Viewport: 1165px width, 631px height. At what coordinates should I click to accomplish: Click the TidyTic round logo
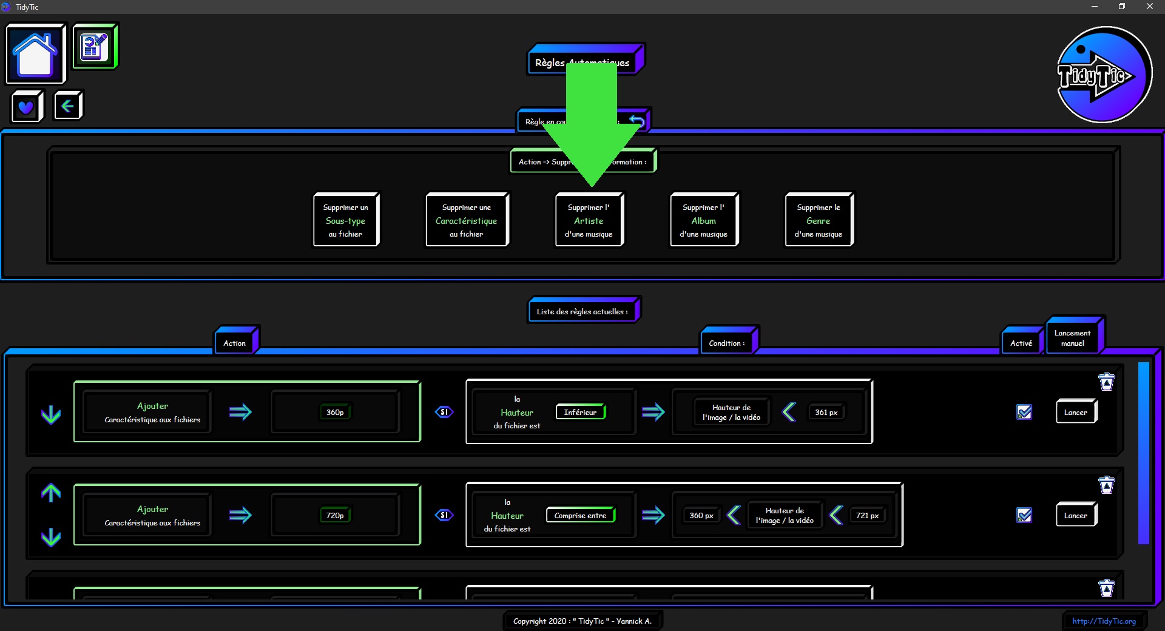(x=1104, y=75)
